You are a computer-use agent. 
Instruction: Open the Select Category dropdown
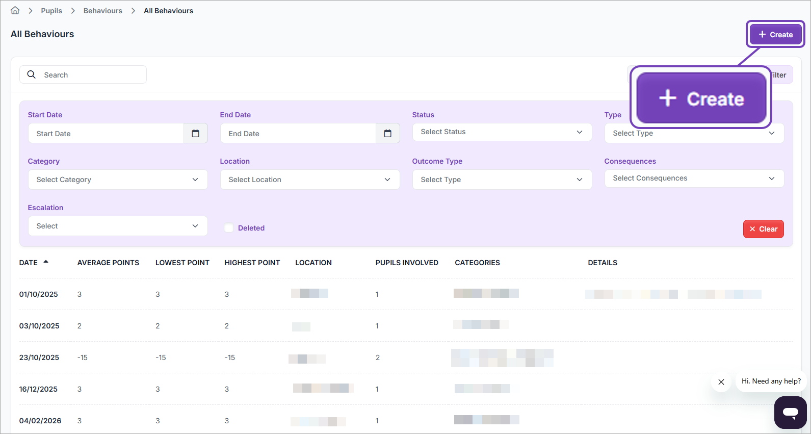(117, 180)
